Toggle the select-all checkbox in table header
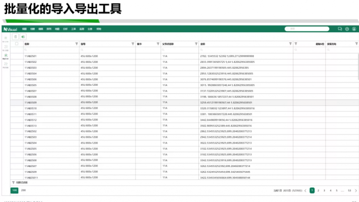 (x=17, y=44)
